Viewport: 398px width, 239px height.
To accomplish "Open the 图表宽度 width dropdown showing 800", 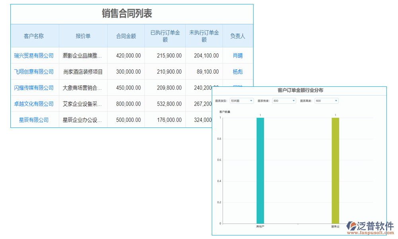I will (283, 101).
